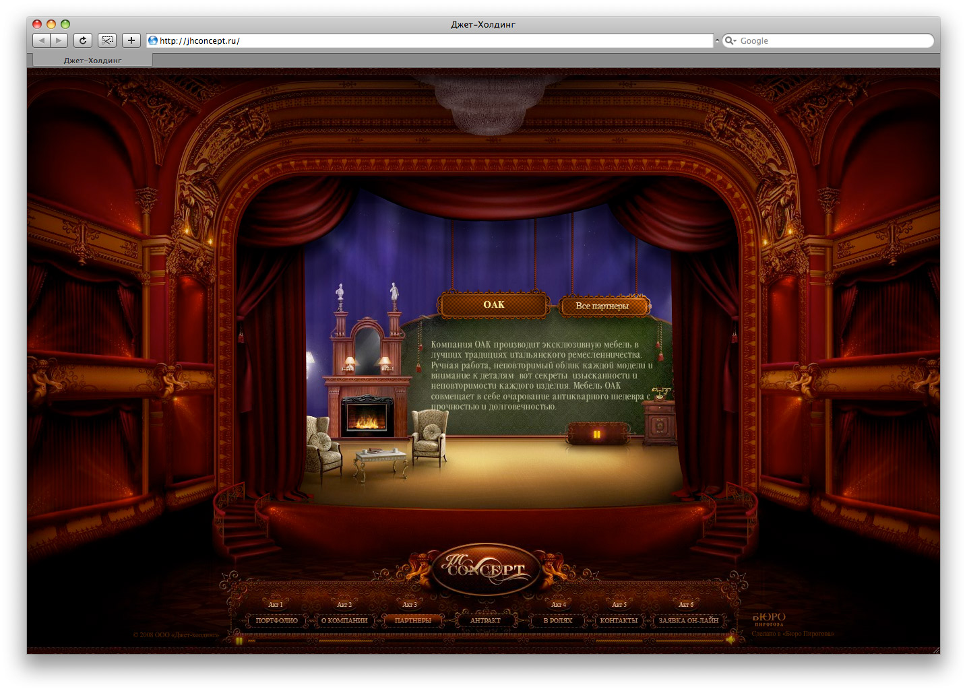Click the globe icon in the address bar
This screenshot has height=691, width=967.
tap(153, 40)
